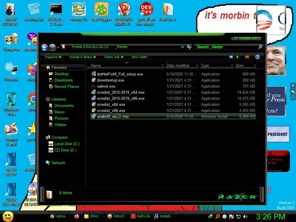Select the Control Panel desktop icon
This screenshot has height=222, width=296.
tap(11, 134)
